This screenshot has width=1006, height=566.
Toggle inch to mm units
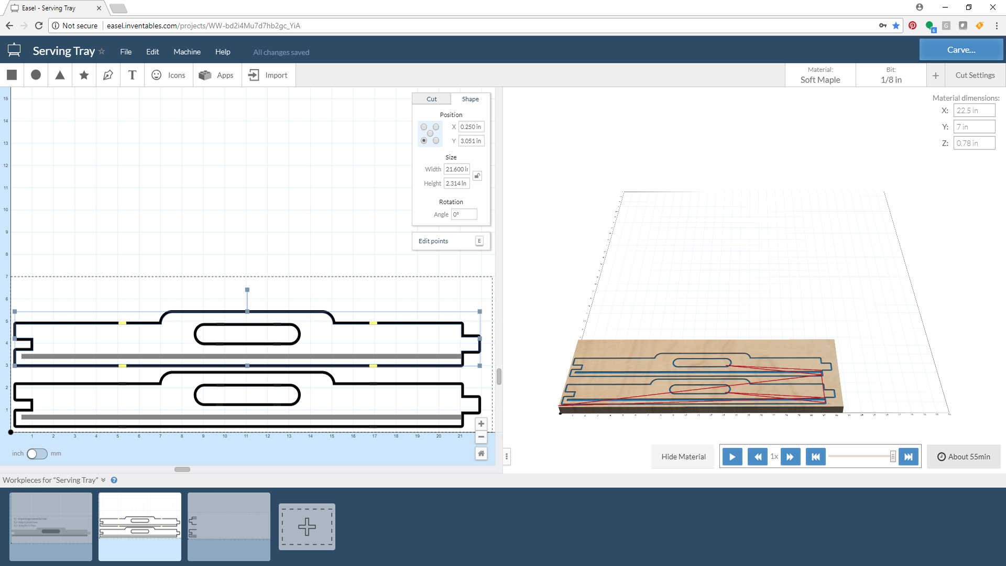37,453
